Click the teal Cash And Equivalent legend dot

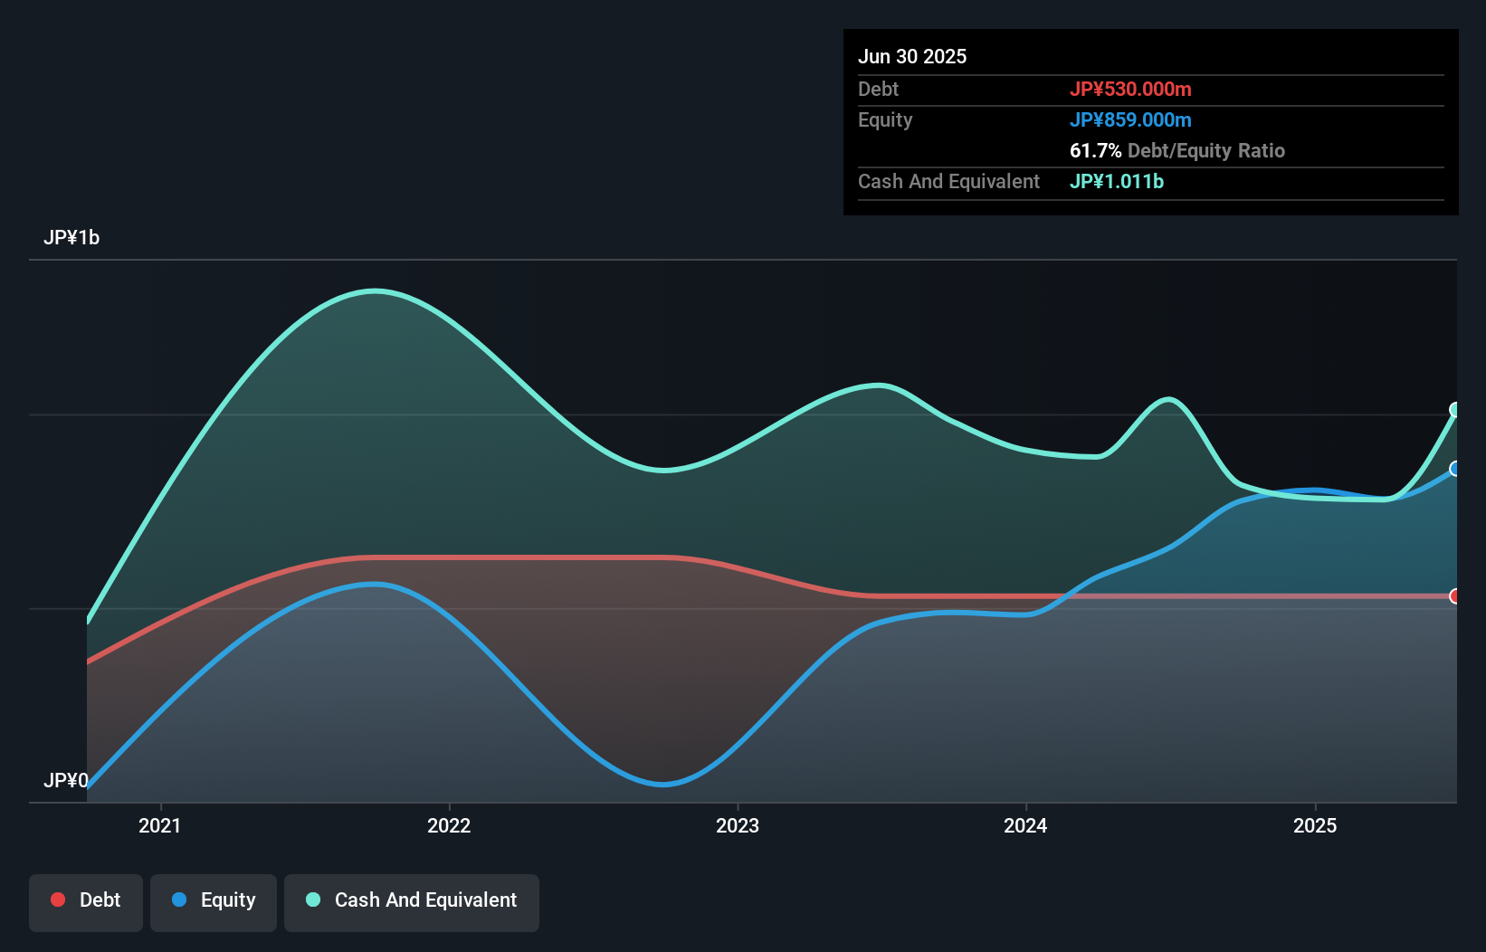coord(311,900)
